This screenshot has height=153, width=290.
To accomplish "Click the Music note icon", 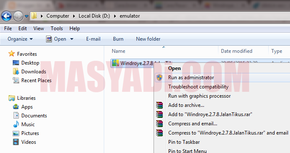I will coord(16,124).
